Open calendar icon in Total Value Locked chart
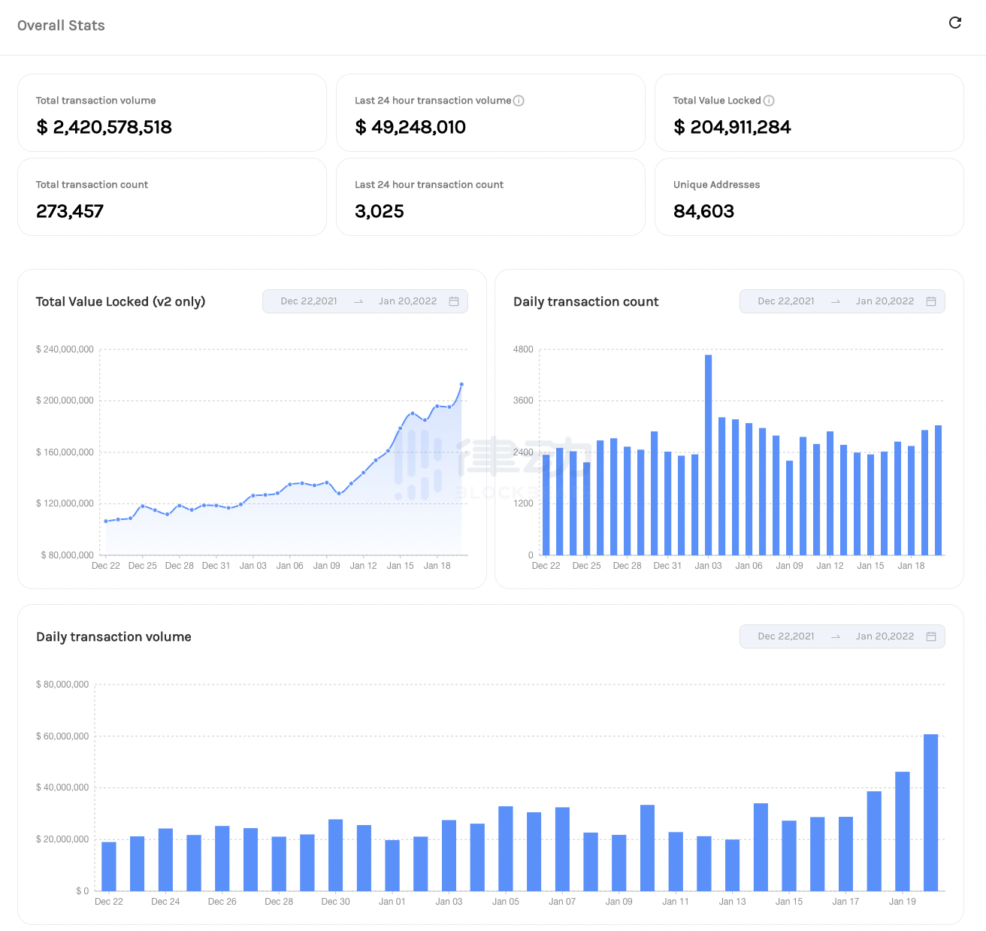The width and height of the screenshot is (986, 931). click(x=454, y=301)
